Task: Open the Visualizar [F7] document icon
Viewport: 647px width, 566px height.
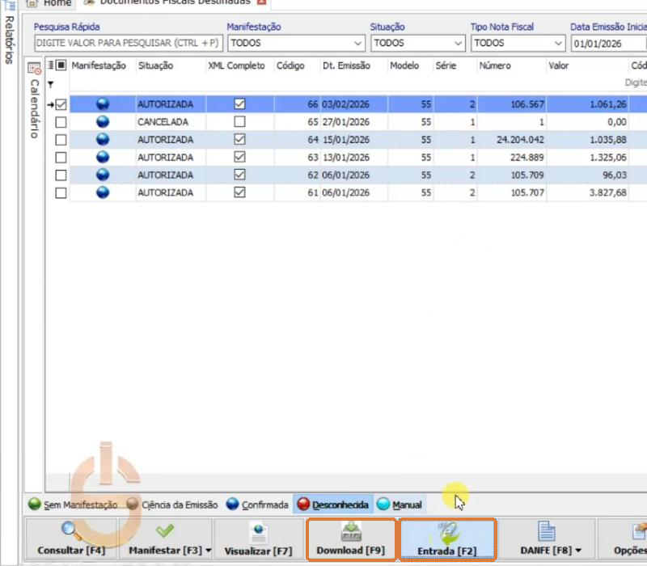Action: (259, 533)
